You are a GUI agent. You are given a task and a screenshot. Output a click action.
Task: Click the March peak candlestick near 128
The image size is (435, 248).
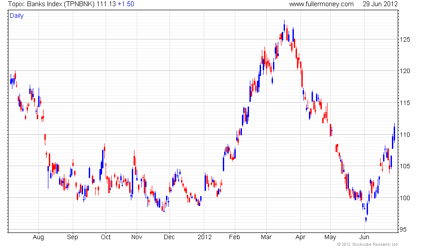pos(285,27)
